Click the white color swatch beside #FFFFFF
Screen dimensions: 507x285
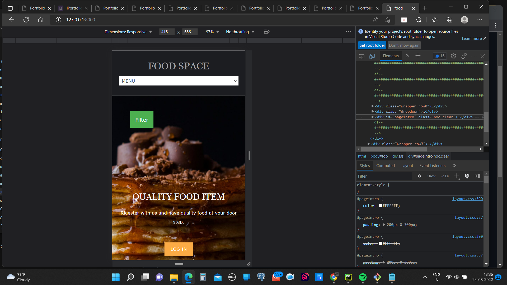[380, 206]
